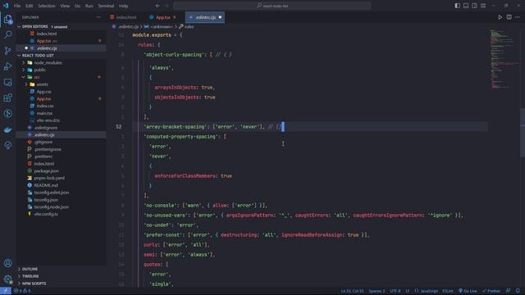Click the ESLint status bar item
Viewport: 525px width, 295px height.
click(448, 291)
